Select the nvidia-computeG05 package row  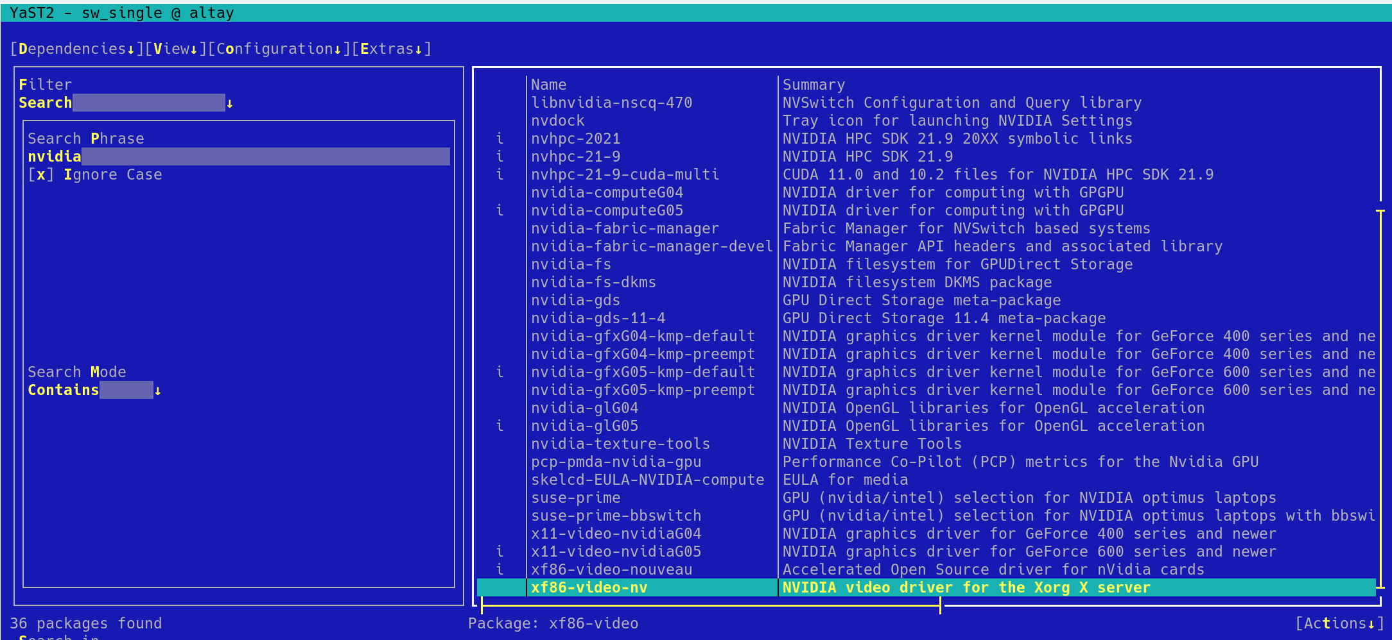pos(926,210)
